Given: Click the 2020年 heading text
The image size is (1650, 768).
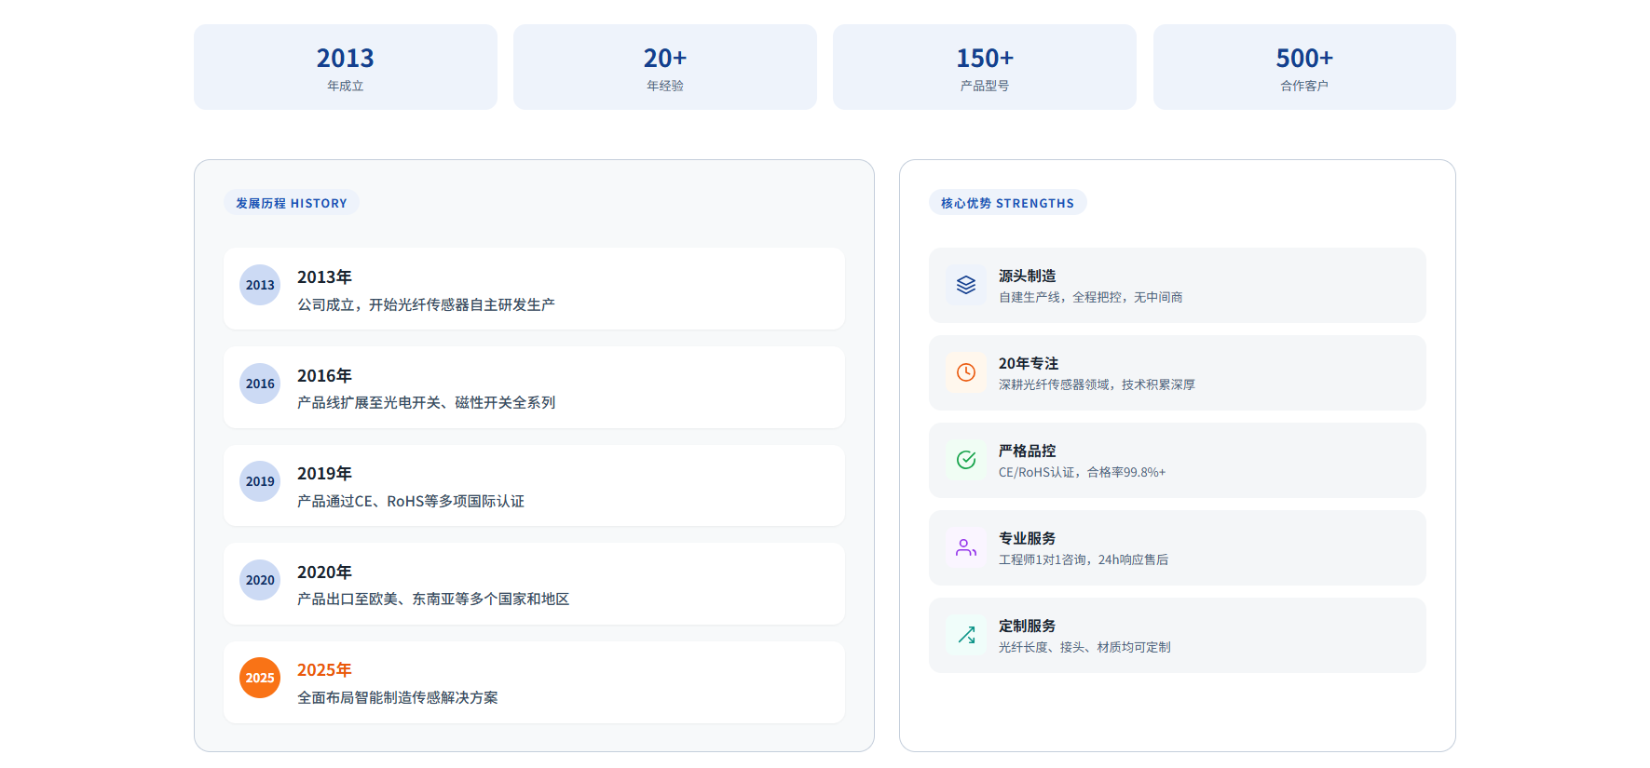Looking at the screenshot, I should tap(324, 573).
